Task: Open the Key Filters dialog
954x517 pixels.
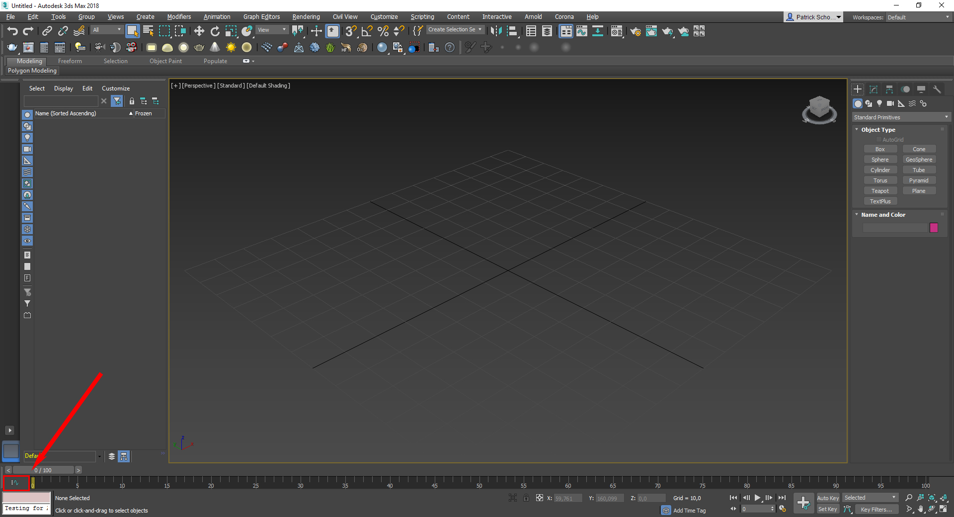Action: tap(876, 509)
